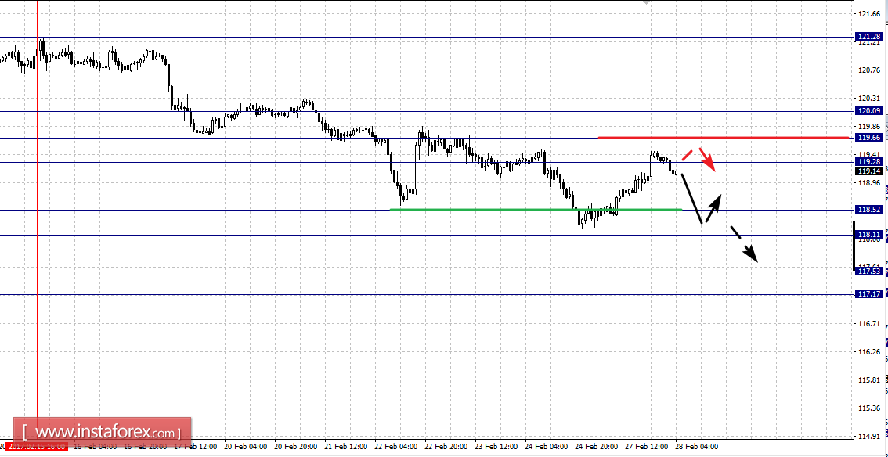The image size is (888, 457).
Task: Click the 120.76 price scale value
Action: pyautogui.click(x=869, y=70)
